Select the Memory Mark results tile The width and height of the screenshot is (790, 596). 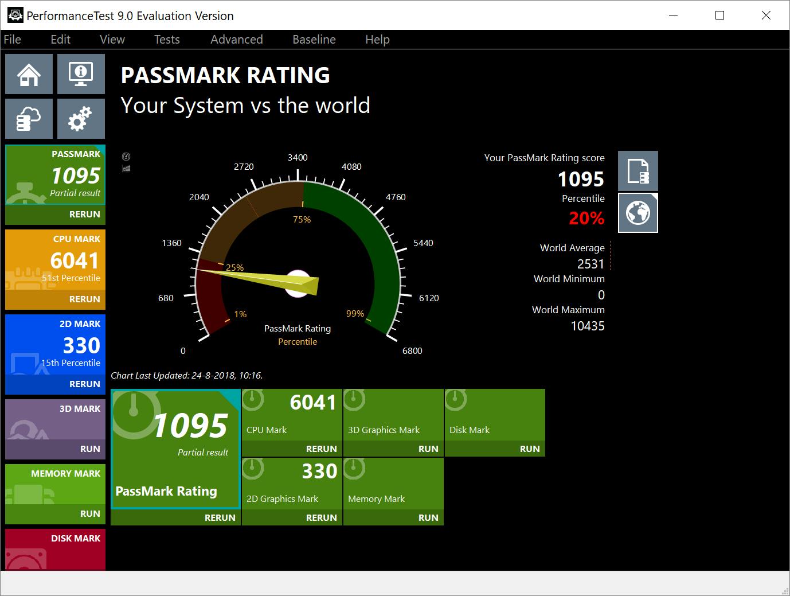coord(393,484)
